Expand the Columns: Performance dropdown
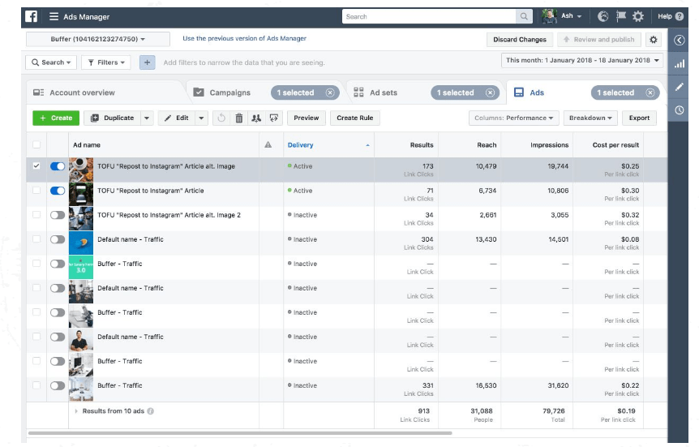The image size is (699, 447). tap(514, 118)
